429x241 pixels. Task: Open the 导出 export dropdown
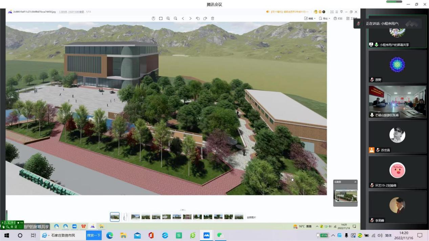[324, 19]
